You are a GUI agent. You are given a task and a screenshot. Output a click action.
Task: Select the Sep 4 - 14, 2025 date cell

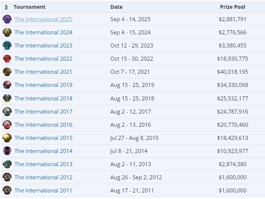(x=130, y=19)
